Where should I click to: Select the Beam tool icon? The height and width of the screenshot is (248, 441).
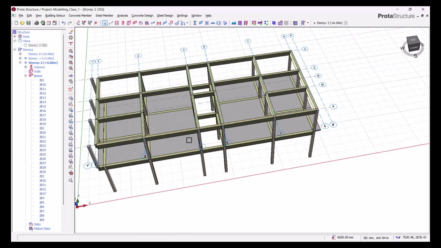[x=135, y=23]
